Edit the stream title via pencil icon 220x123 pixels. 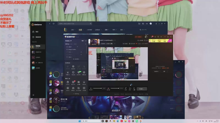115,40
